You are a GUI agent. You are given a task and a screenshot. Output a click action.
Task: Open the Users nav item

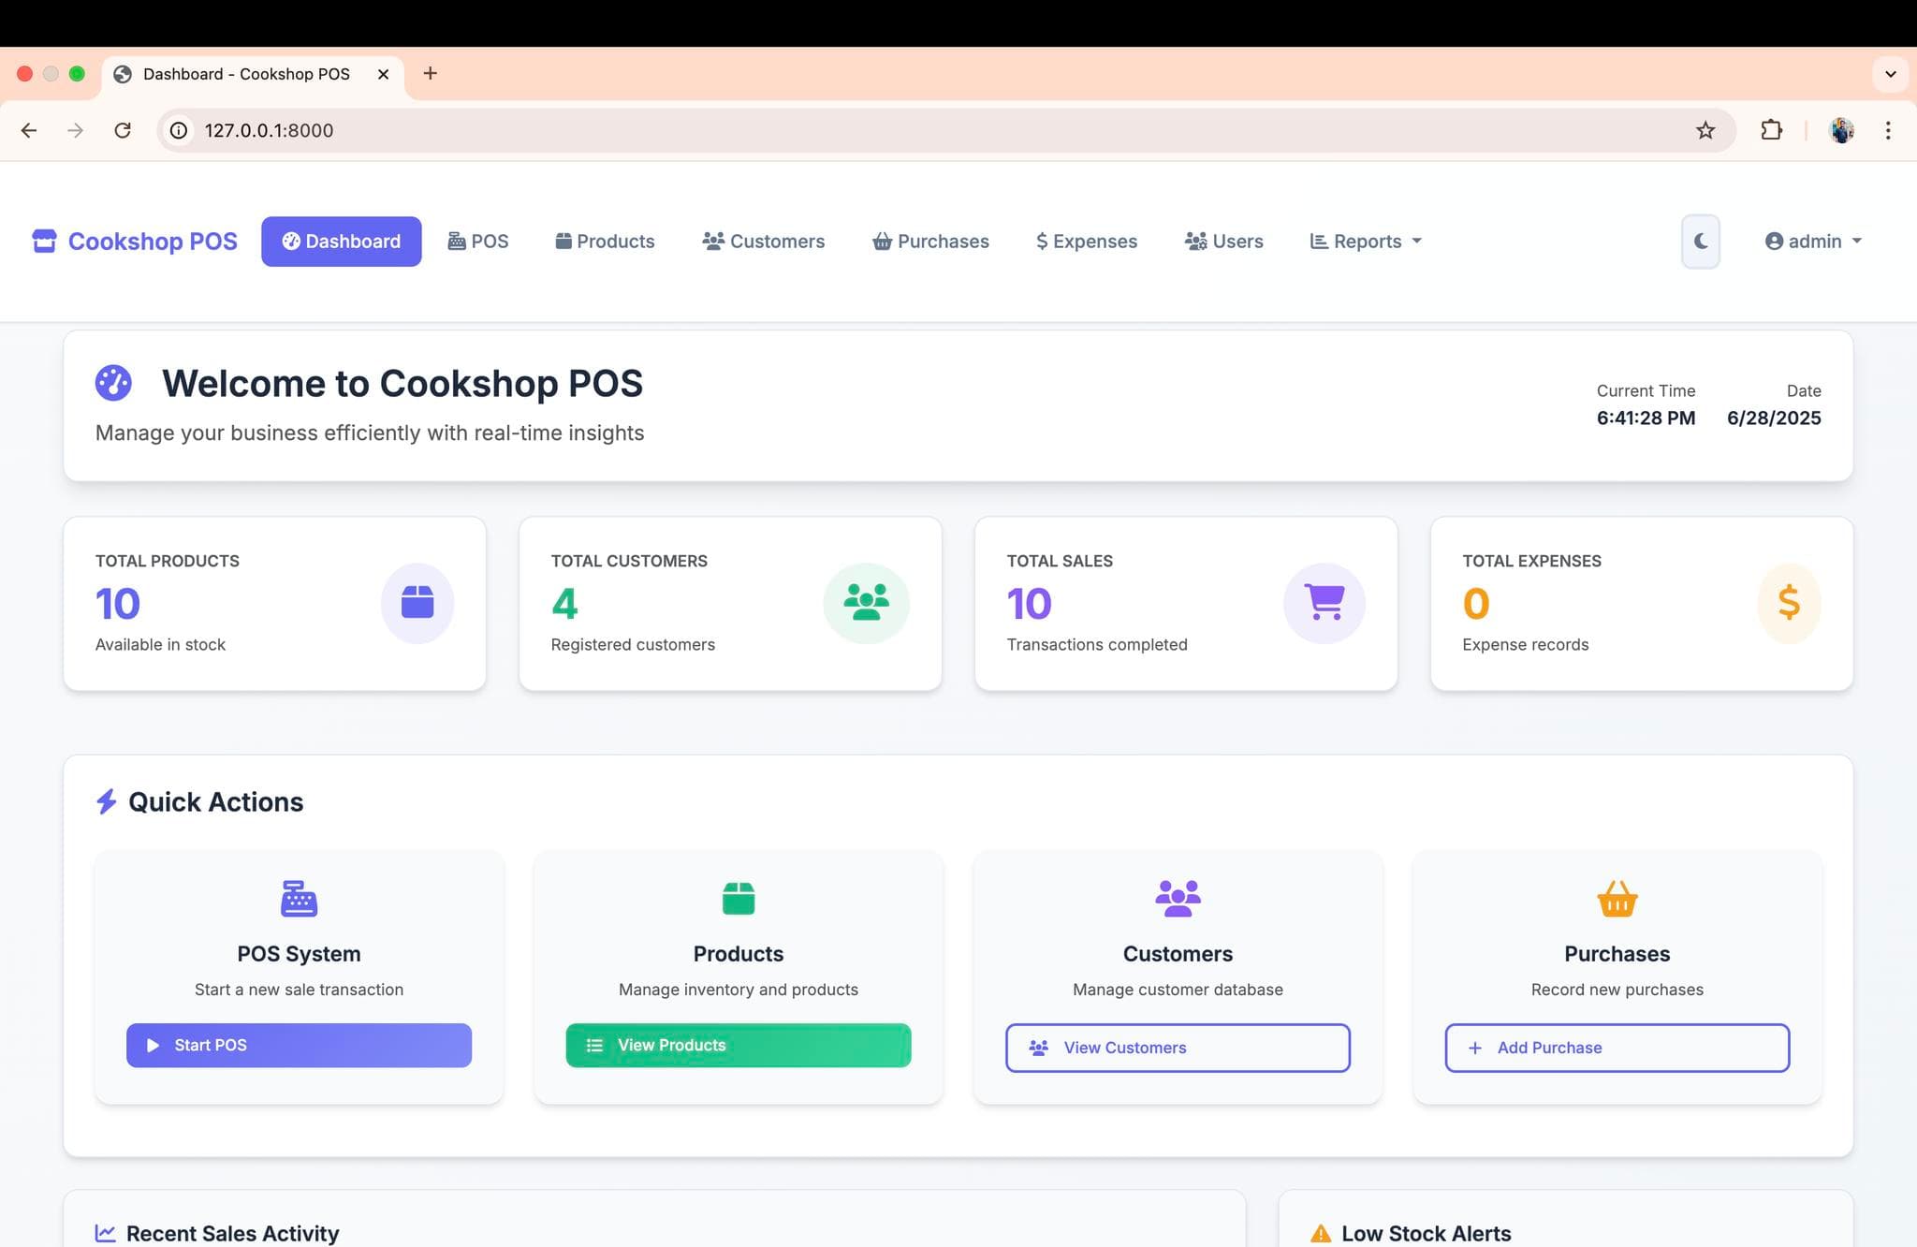pos(1224,242)
